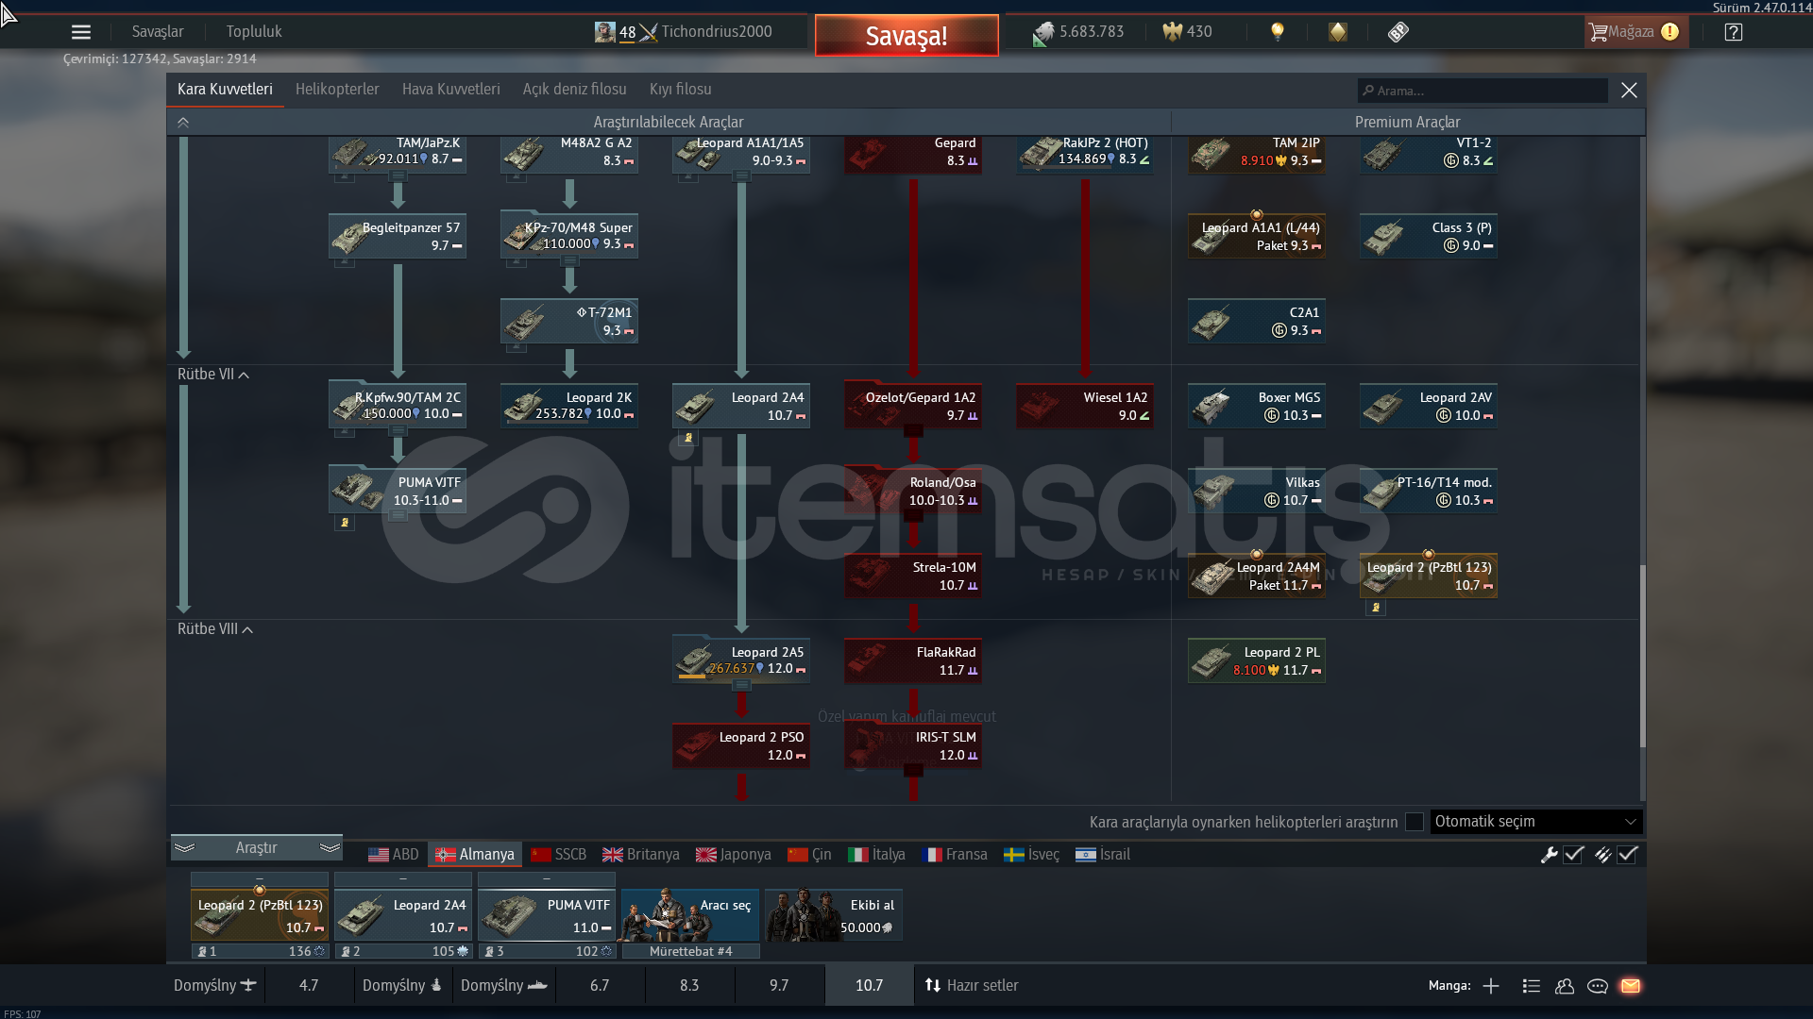Open the hamburger main menu
The height and width of the screenshot is (1019, 1813).
tap(81, 32)
